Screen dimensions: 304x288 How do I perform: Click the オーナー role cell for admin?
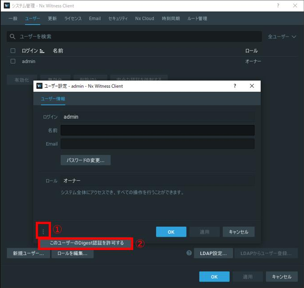click(x=253, y=61)
